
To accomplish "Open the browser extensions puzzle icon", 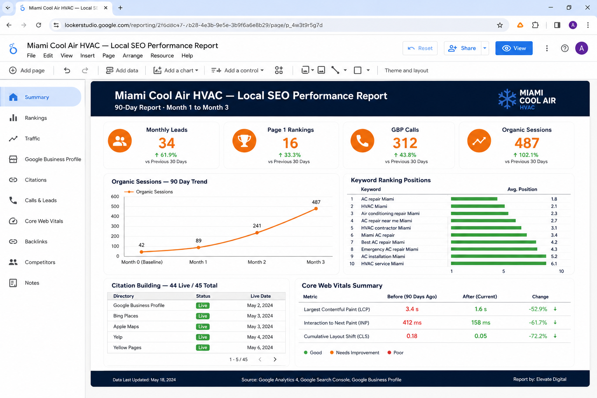I will [x=535, y=25].
